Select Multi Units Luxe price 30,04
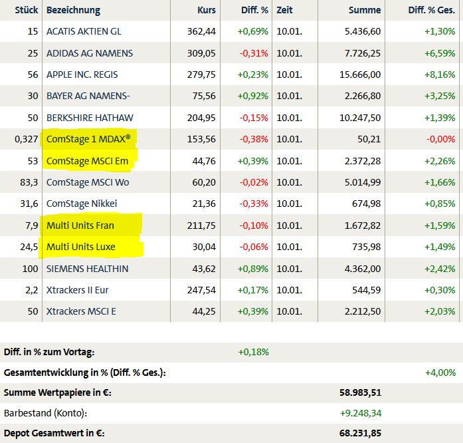This screenshot has width=463, height=443. 204,247
